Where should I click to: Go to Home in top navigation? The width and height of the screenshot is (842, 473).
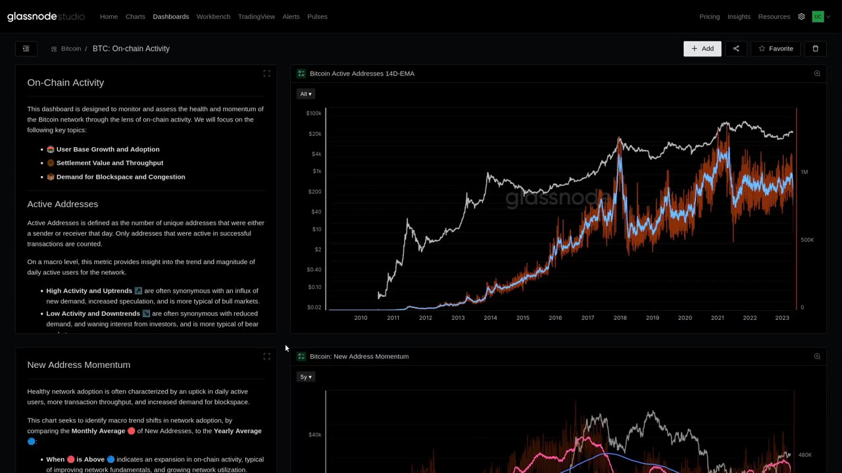[109, 16]
